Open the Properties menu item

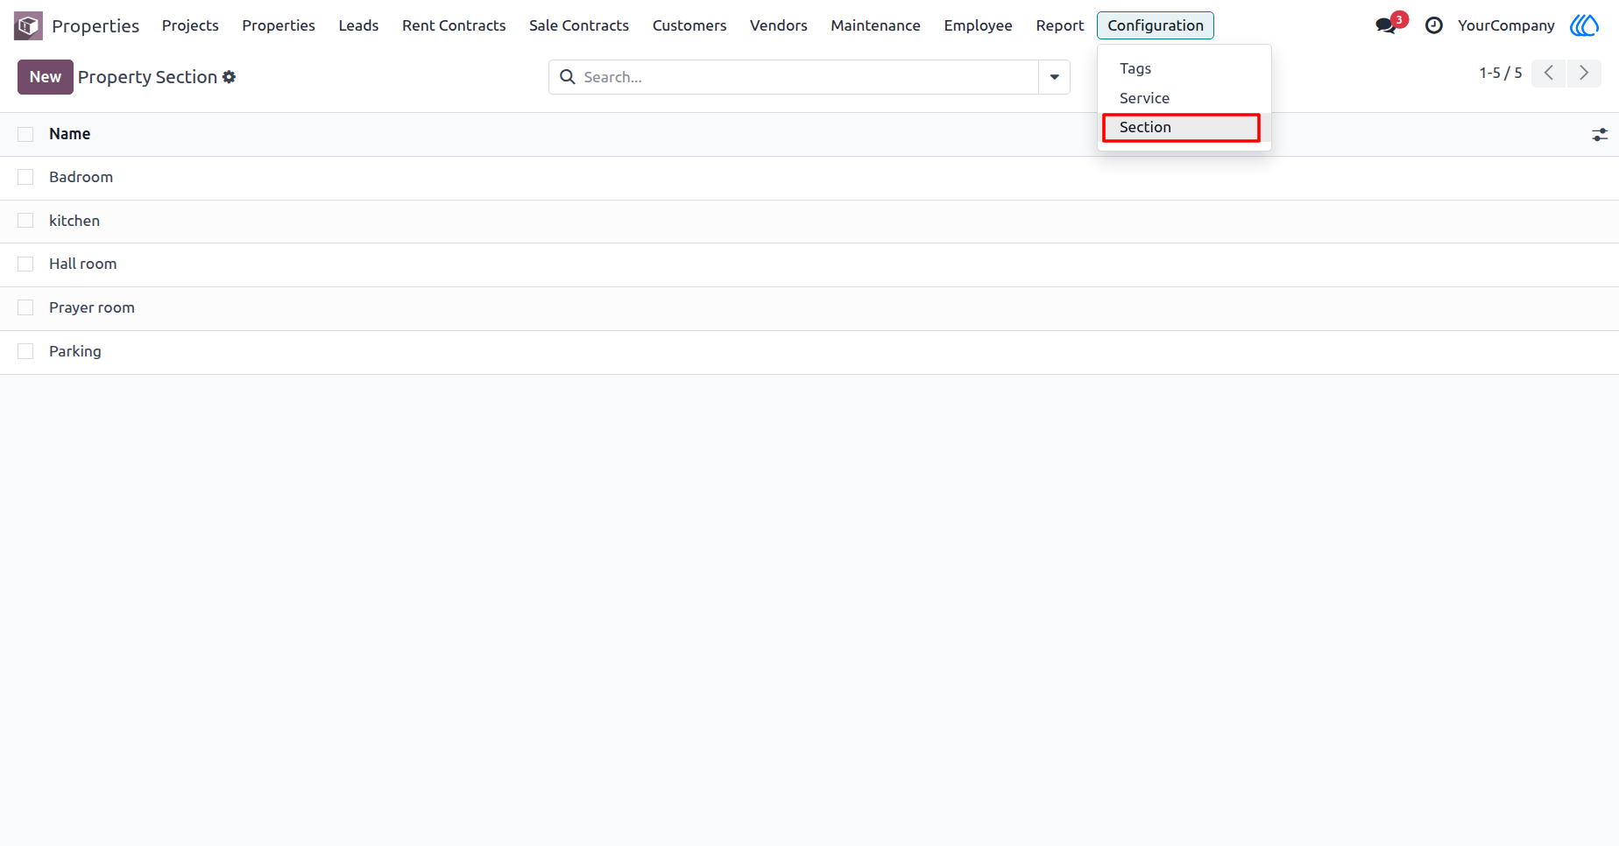click(x=279, y=25)
